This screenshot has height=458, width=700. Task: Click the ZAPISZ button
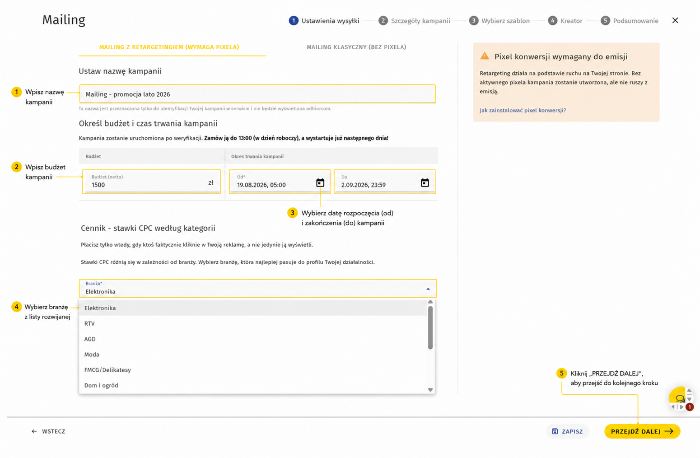click(568, 431)
